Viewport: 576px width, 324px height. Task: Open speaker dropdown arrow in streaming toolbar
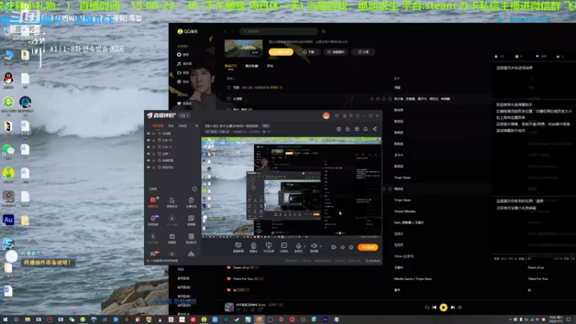pyautogui.click(x=320, y=246)
